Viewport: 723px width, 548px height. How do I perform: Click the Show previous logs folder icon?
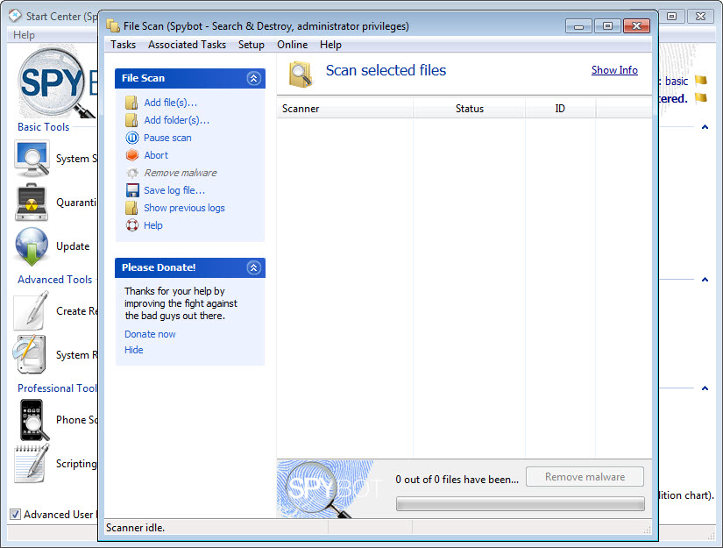131,208
